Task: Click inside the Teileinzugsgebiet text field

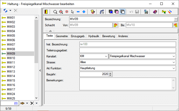Action: point(127,50)
